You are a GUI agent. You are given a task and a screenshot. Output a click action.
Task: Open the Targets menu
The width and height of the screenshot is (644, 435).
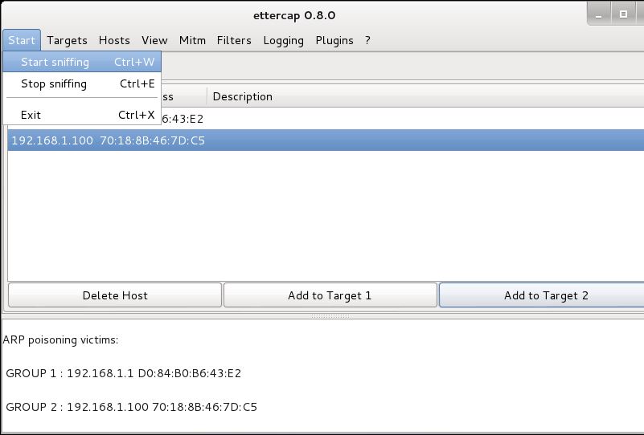(67, 40)
